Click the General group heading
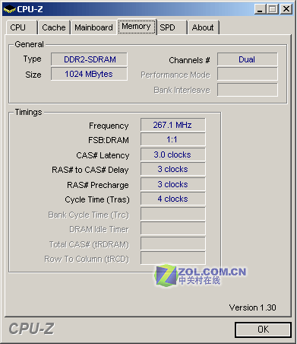 click(x=29, y=44)
